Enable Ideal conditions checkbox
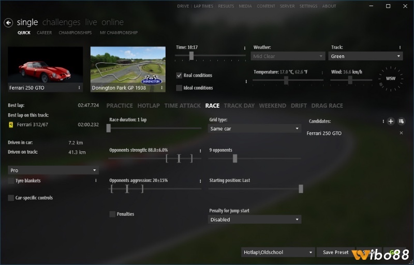414x265 pixels. pyautogui.click(x=179, y=87)
